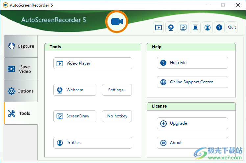Click the record region toolbar icon
Screen dimensions: 246x163
point(195,27)
